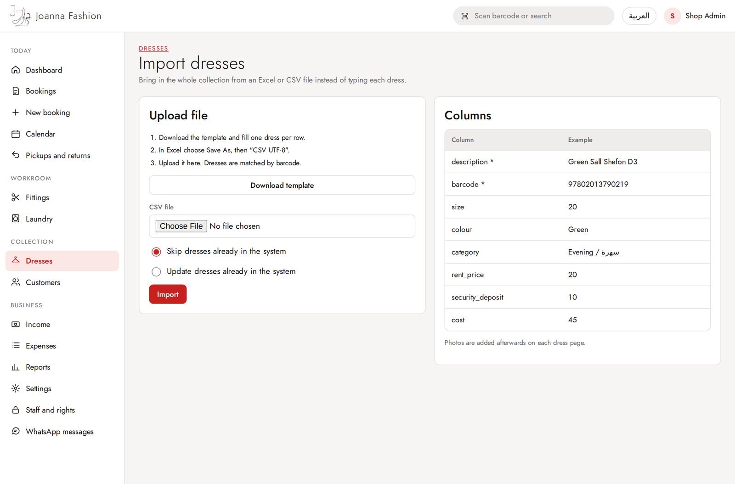Click the Choose File button
This screenshot has height=484, width=735.
pyautogui.click(x=181, y=226)
